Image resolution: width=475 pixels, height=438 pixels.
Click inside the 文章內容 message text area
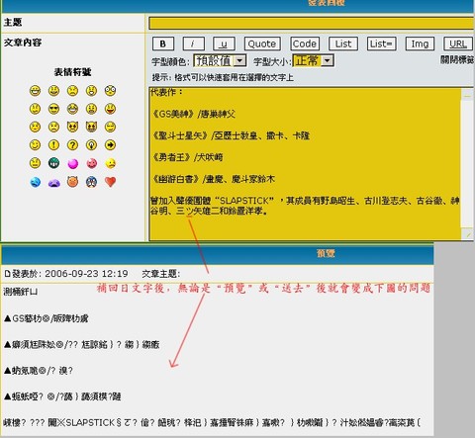tap(305, 163)
